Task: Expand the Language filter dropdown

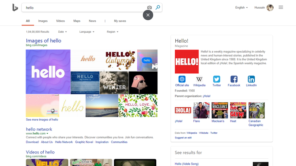Action: (x=87, y=32)
